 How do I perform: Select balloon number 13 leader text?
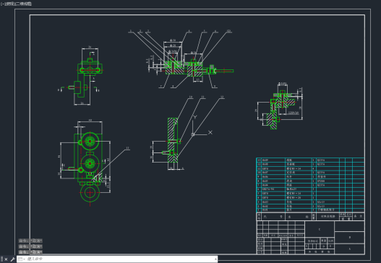[127, 148]
